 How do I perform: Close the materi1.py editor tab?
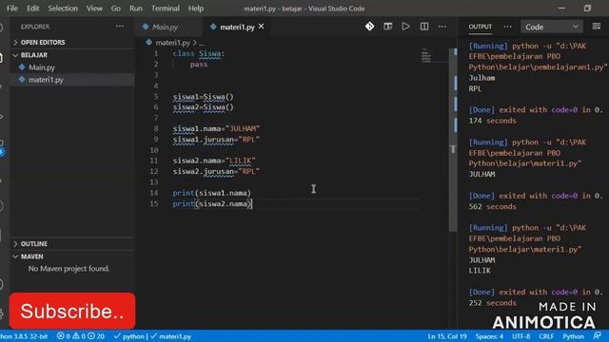pyautogui.click(x=262, y=26)
